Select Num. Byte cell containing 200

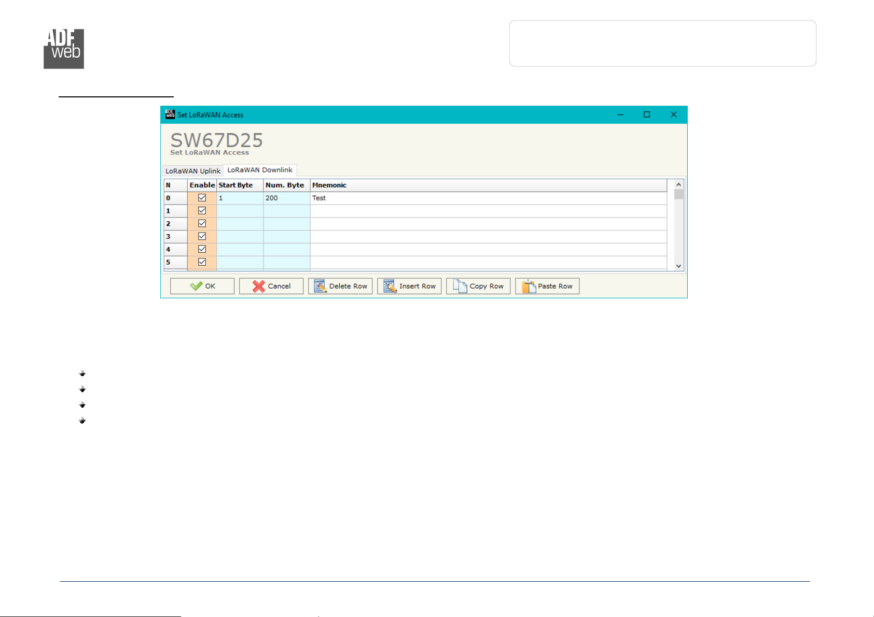click(x=287, y=198)
